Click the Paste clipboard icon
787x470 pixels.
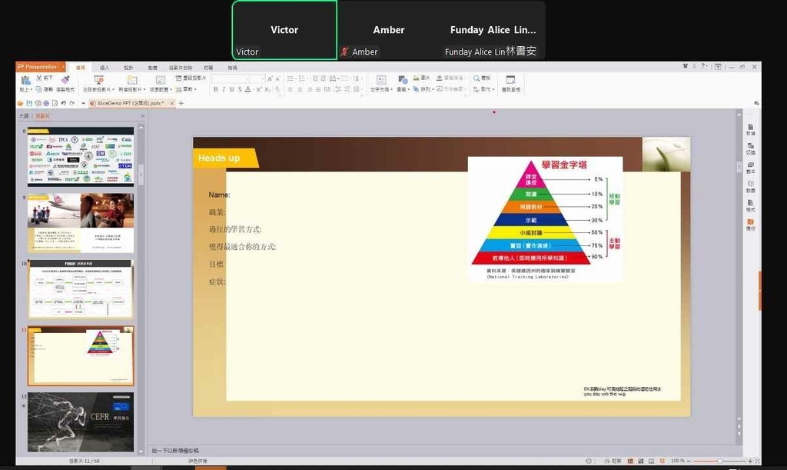coord(25,80)
